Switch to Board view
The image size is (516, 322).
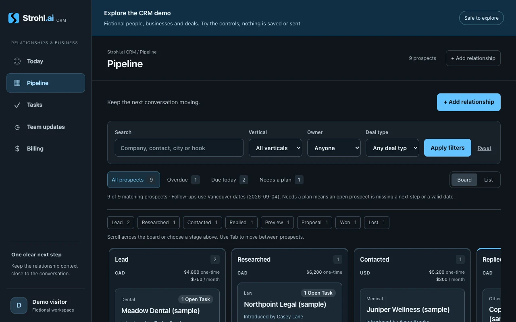click(464, 180)
